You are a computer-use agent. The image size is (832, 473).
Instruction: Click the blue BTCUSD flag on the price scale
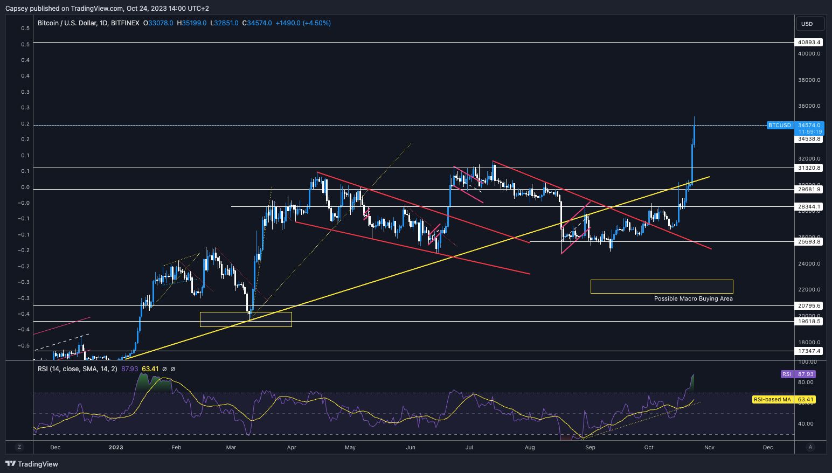point(780,125)
